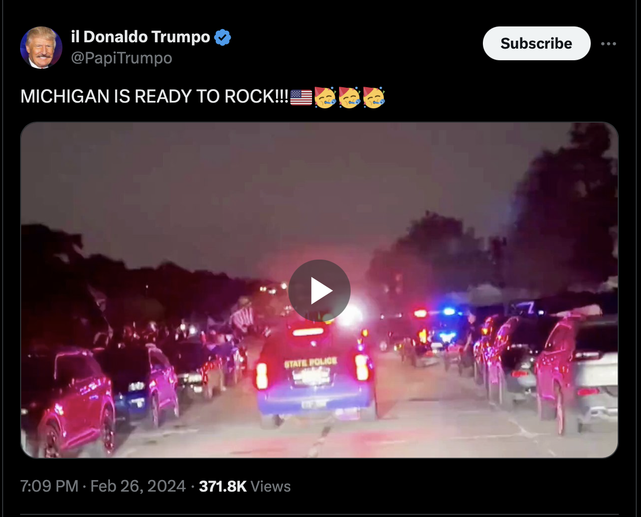
Task: Click the last party face emoji
Action: [x=373, y=98]
